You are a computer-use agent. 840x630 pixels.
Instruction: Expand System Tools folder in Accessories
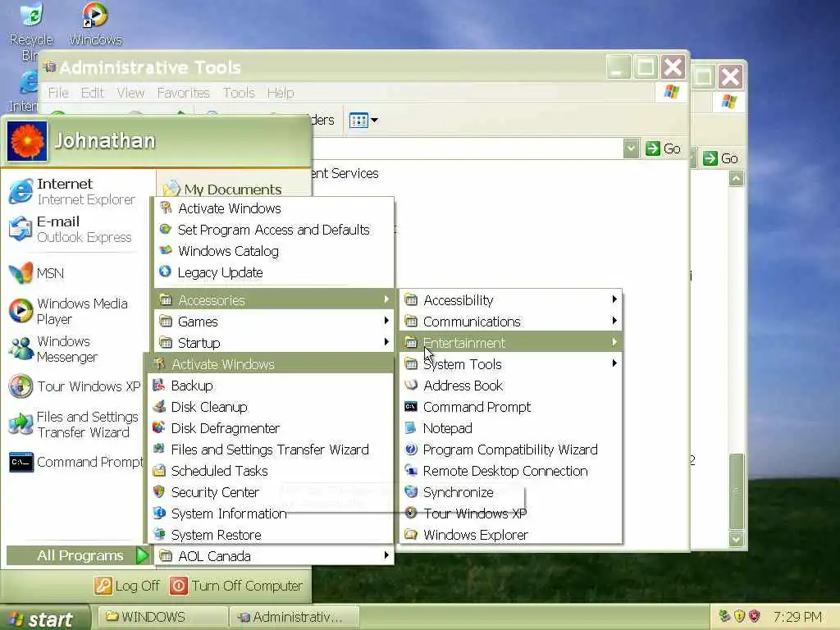pyautogui.click(x=511, y=364)
